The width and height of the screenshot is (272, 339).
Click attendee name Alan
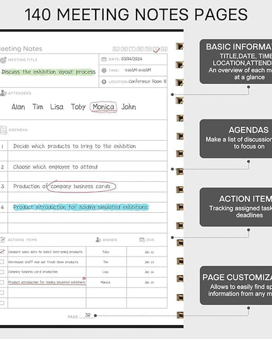pos(18,107)
